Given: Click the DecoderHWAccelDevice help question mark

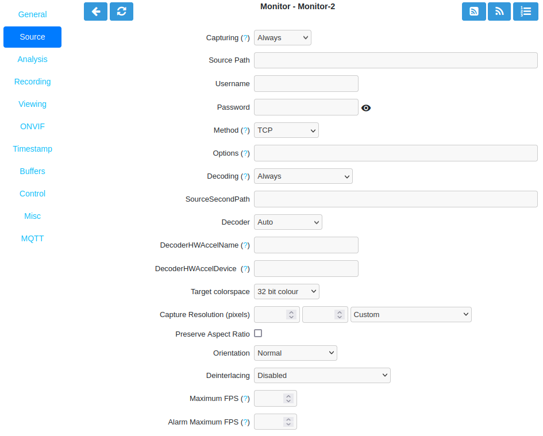Looking at the screenshot, I should tap(245, 269).
